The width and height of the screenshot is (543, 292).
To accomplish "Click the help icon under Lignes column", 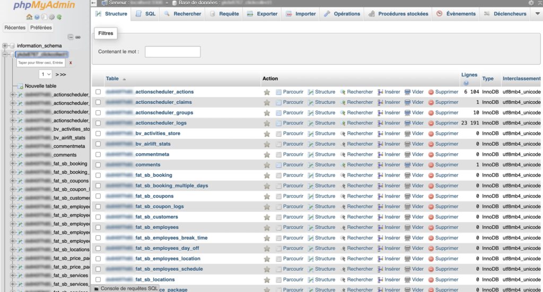I will 466,83.
